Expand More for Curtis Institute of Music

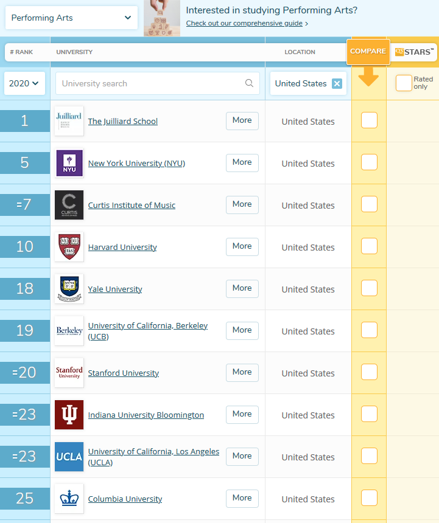coord(242,205)
